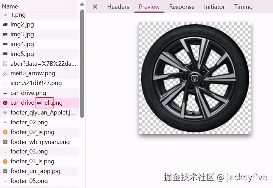
Task: Switch to the Response tab
Action: [x=182, y=7]
